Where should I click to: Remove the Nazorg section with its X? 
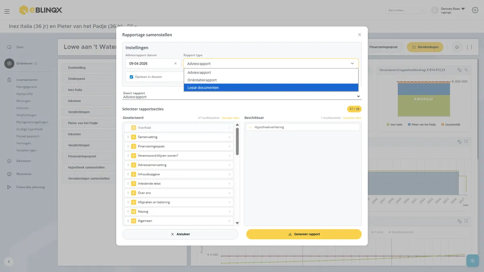pyautogui.click(x=229, y=212)
